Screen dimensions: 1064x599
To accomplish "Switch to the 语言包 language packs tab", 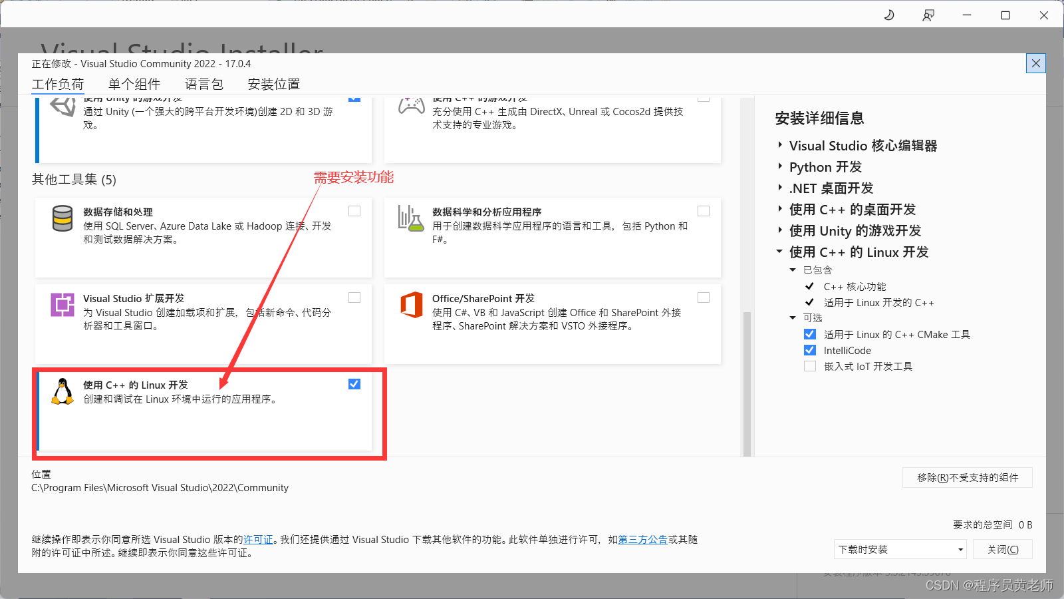I will pyautogui.click(x=204, y=84).
